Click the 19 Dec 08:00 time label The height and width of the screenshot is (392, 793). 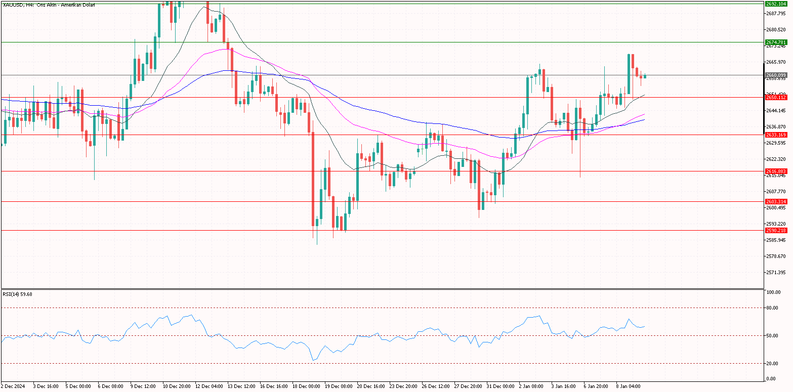(338, 386)
